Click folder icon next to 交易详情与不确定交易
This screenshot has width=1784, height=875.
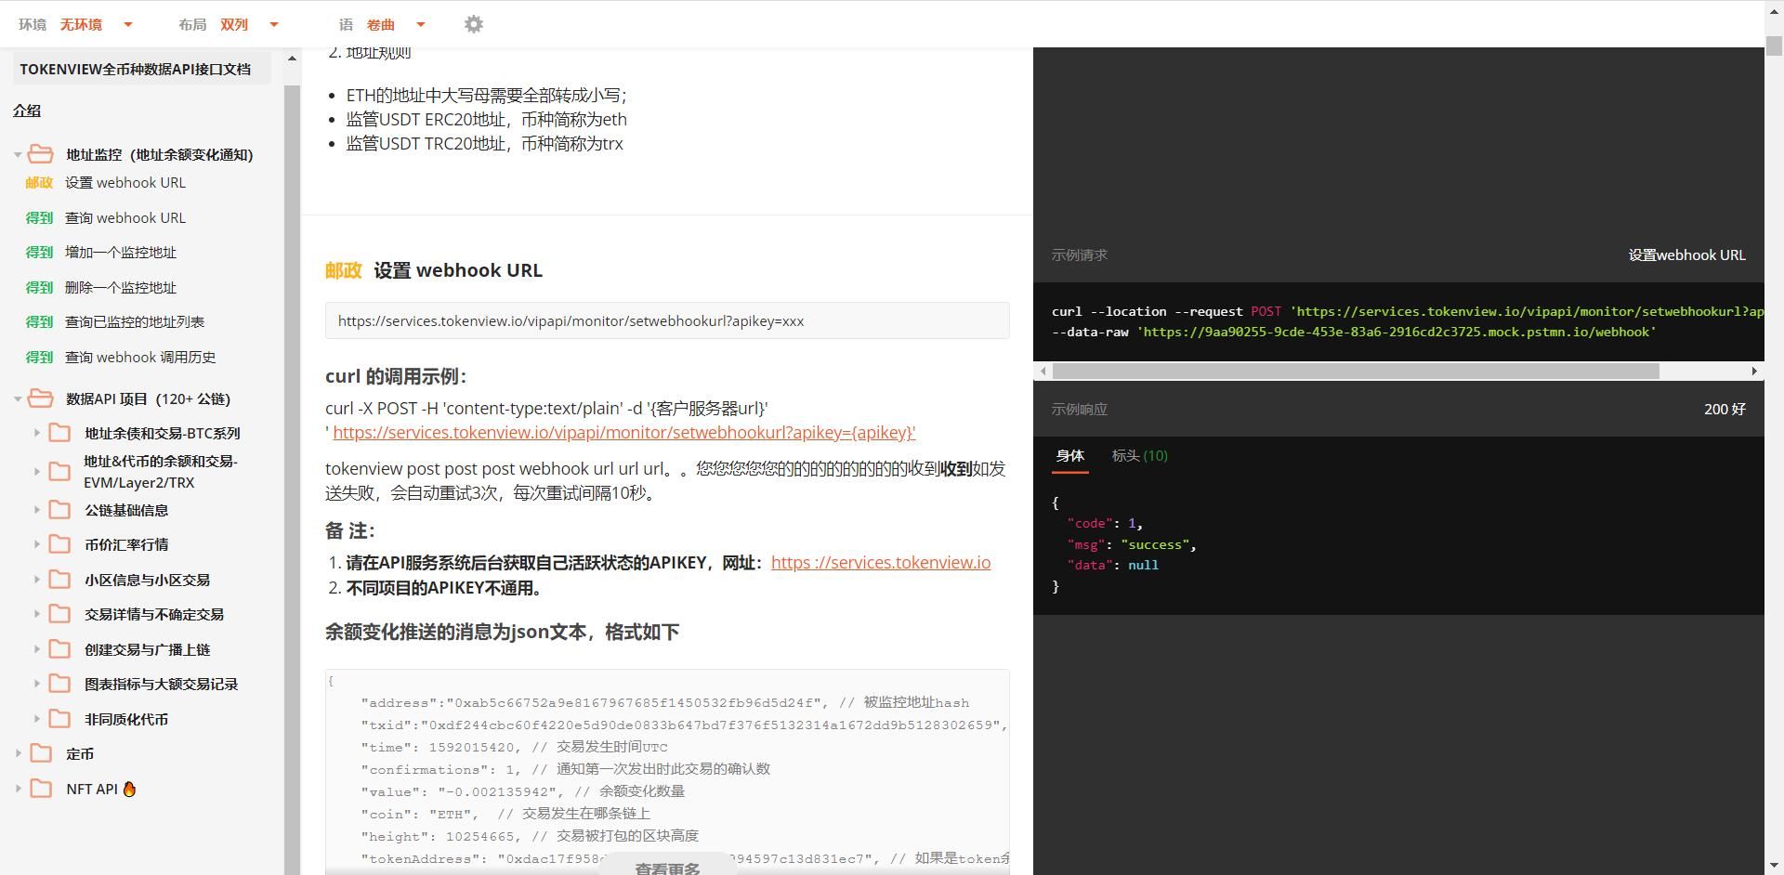coord(59,614)
